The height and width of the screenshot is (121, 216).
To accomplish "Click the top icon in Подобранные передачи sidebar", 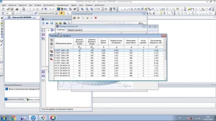I will [51, 40].
